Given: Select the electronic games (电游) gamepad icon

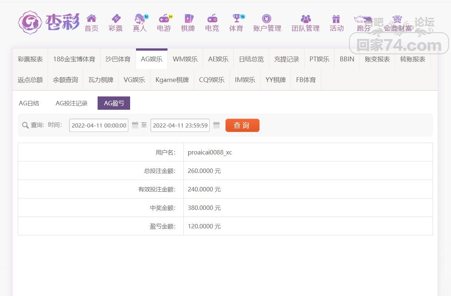Looking at the screenshot, I should tap(164, 18).
